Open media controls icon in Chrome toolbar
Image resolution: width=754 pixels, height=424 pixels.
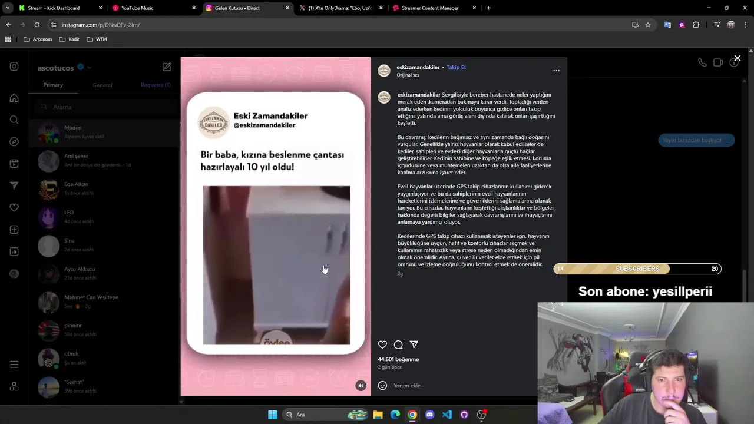click(717, 25)
